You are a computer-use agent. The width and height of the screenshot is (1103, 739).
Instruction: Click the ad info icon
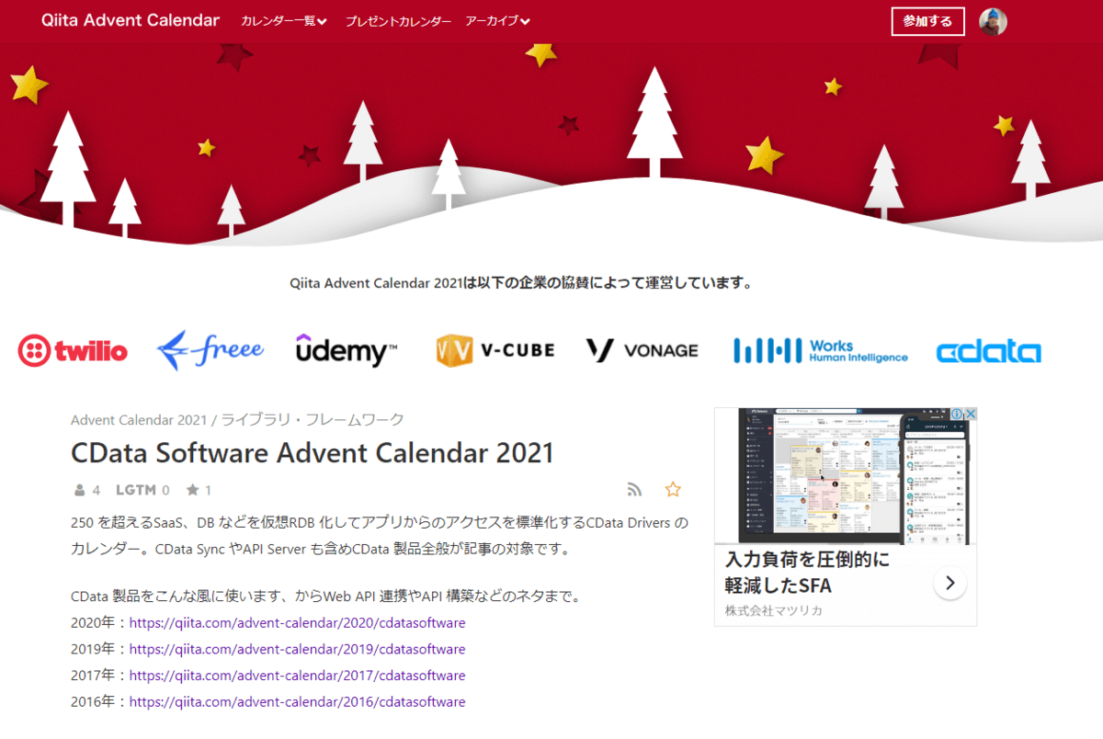click(x=956, y=415)
